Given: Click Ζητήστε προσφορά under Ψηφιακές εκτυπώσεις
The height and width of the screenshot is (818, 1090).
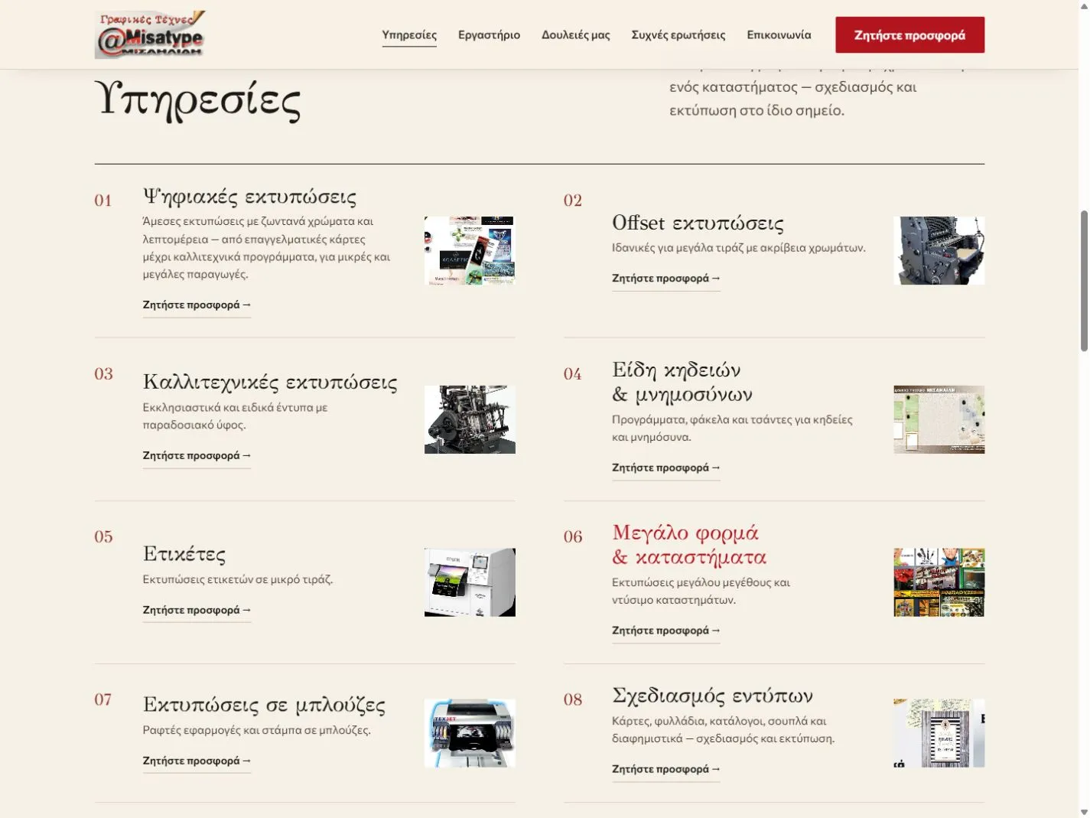Looking at the screenshot, I should coord(197,305).
